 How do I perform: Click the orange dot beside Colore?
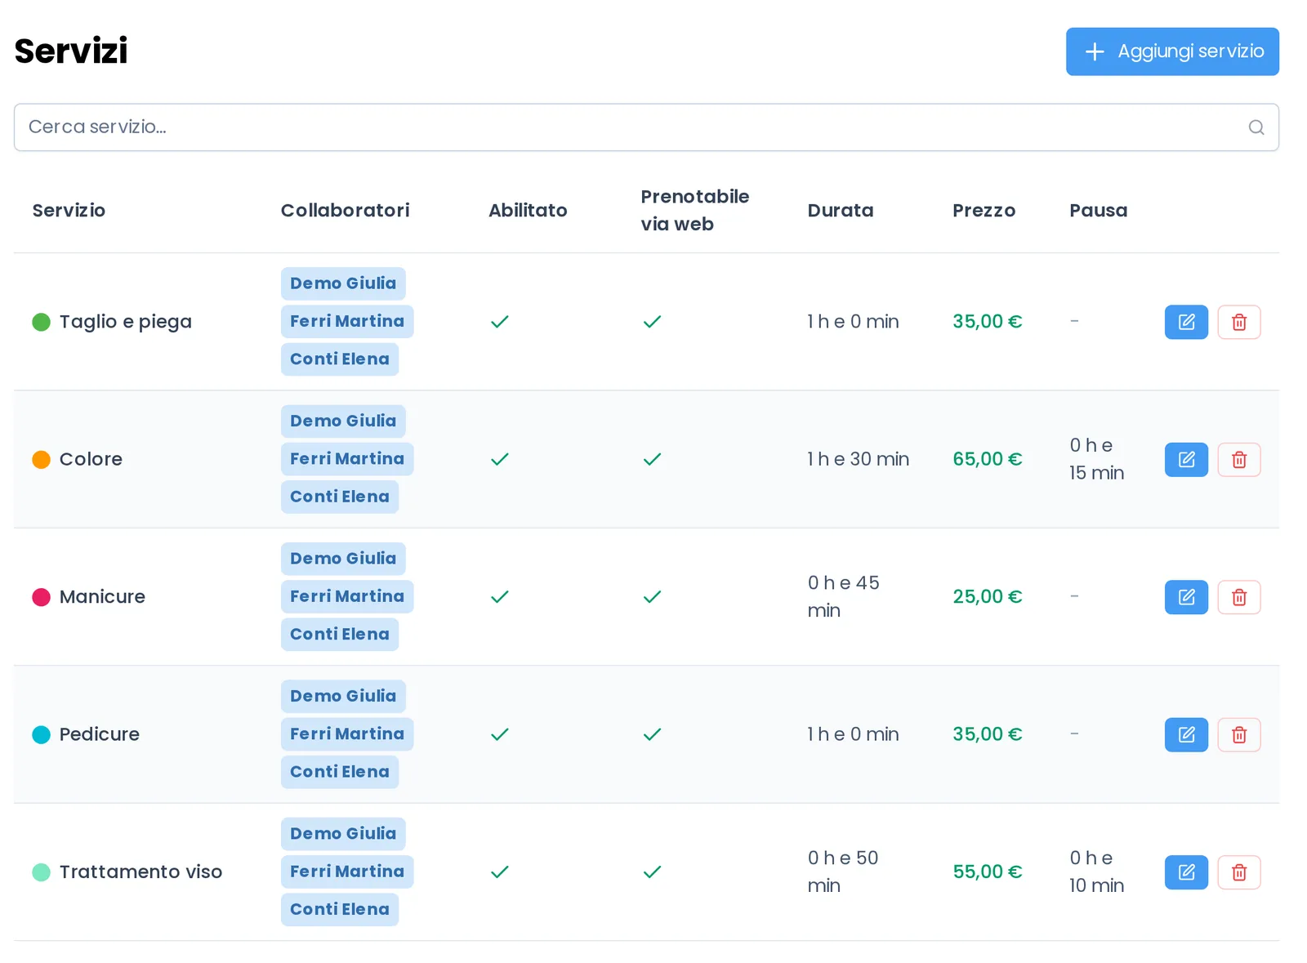point(41,460)
